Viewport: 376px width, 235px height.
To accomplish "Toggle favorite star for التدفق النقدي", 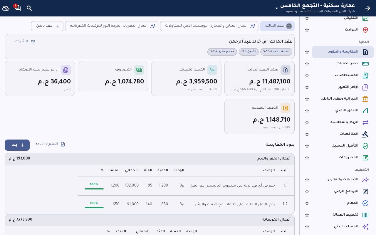I will [307, 111].
